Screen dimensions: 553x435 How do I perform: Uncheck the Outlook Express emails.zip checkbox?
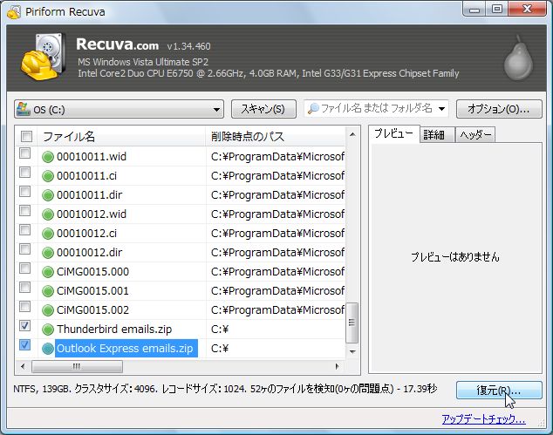click(x=24, y=344)
